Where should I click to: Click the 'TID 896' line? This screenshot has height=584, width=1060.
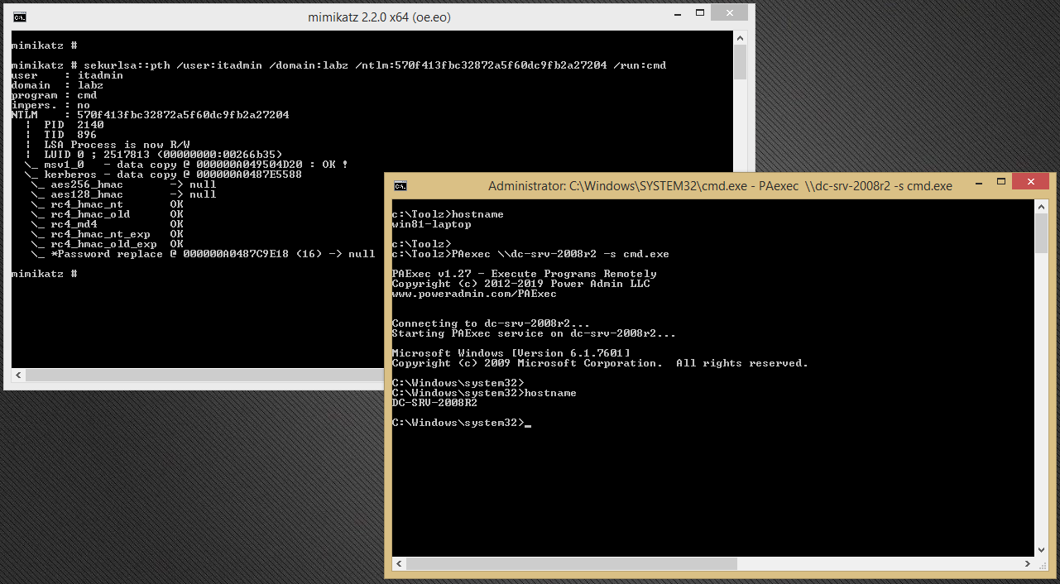61,135
